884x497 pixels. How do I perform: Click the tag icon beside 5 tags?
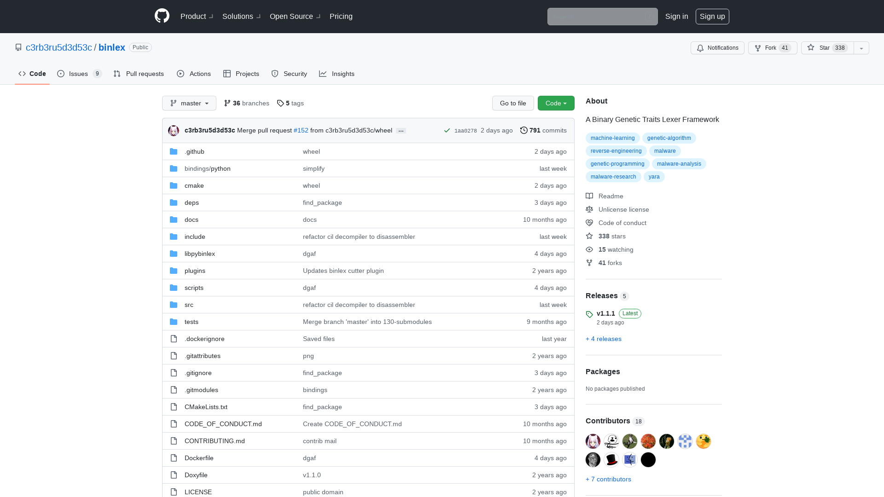(280, 103)
